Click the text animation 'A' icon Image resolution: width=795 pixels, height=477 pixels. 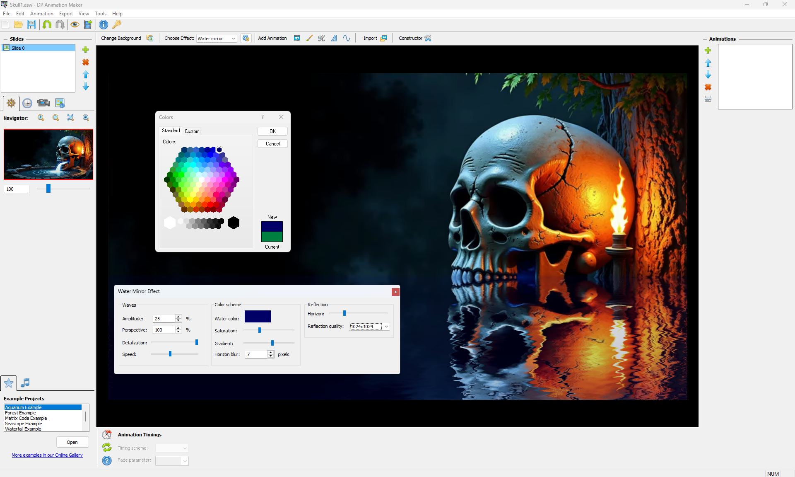coord(334,38)
